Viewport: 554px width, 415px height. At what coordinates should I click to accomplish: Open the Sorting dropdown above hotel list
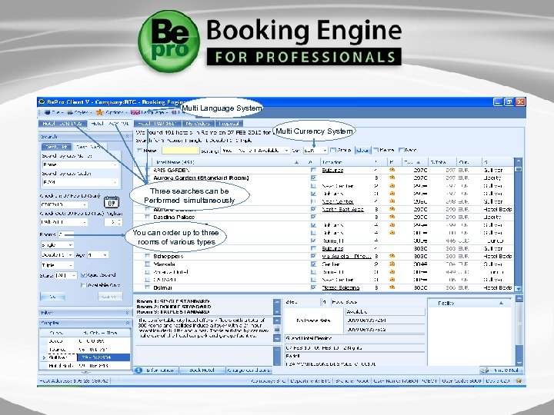click(255, 151)
